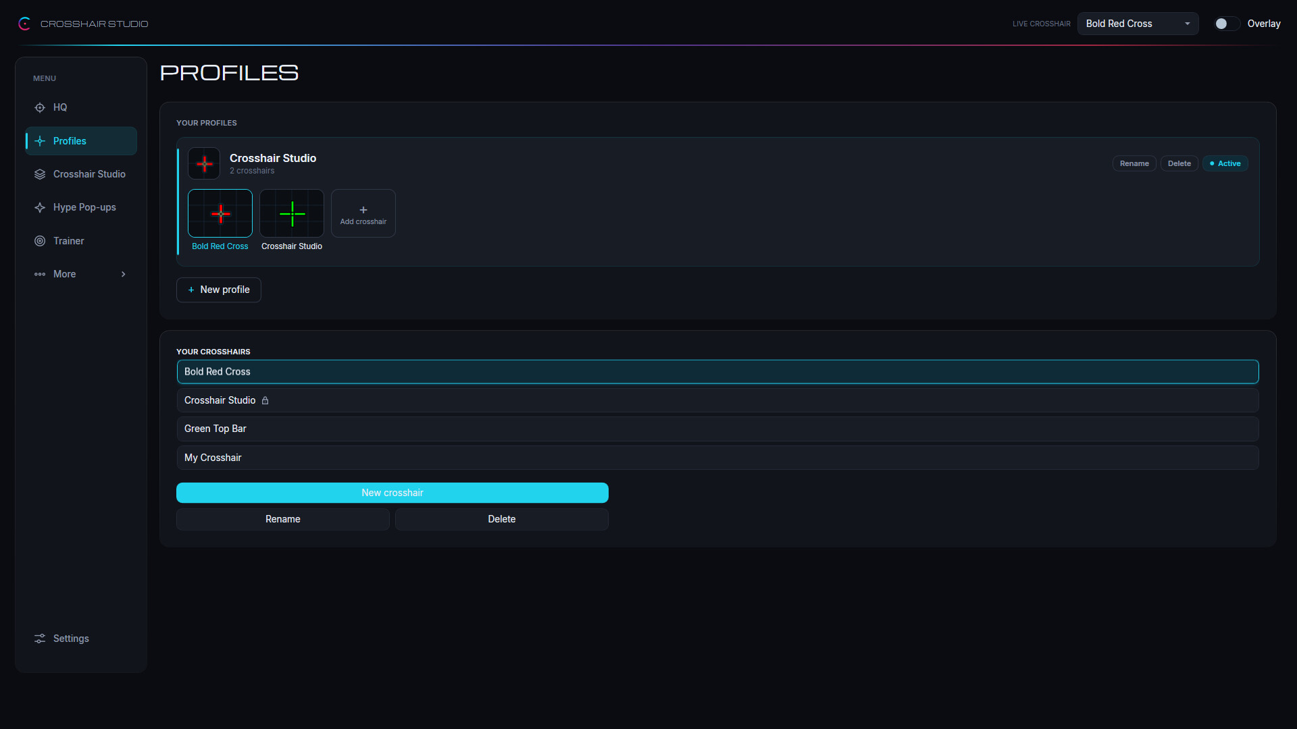
Task: Click the Profiles crosshair icon in sidebar
Action: (x=40, y=141)
